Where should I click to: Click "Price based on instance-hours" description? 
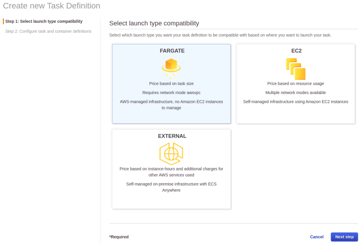pos(171,172)
